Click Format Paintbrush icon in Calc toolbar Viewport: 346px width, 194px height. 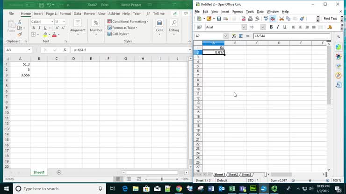tap(302, 19)
